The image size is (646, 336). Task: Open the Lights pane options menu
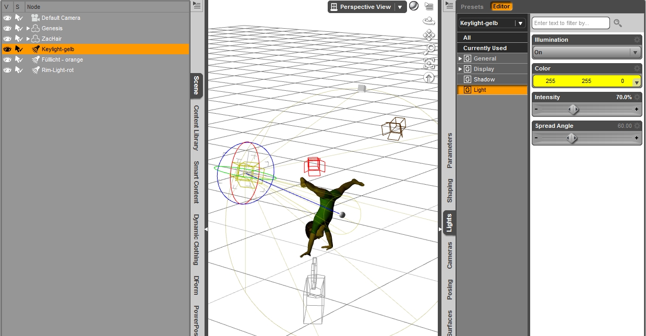pyautogui.click(x=449, y=5)
